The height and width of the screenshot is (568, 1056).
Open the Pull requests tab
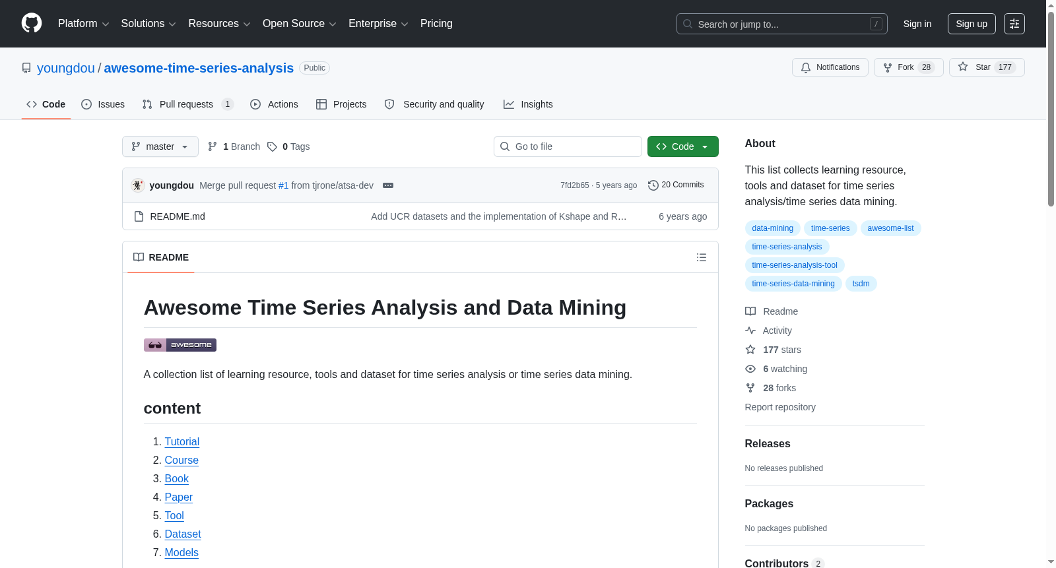click(x=187, y=104)
